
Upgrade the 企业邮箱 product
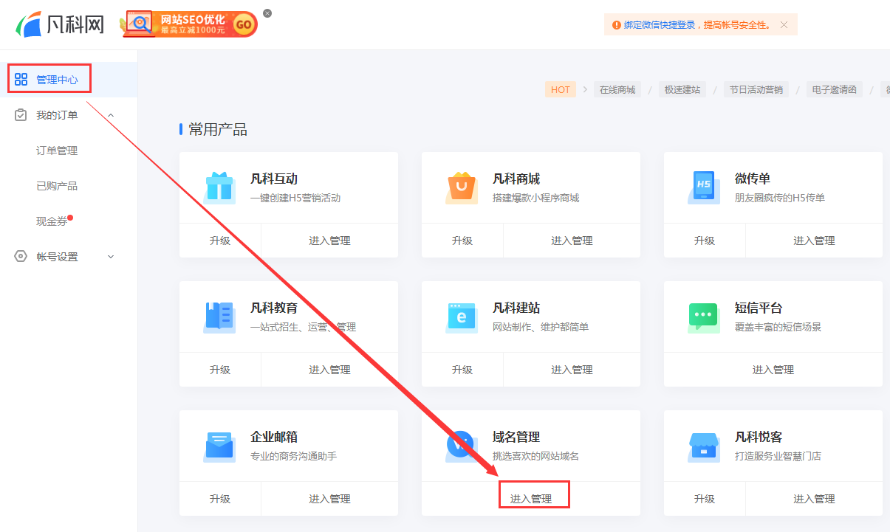pyautogui.click(x=220, y=499)
